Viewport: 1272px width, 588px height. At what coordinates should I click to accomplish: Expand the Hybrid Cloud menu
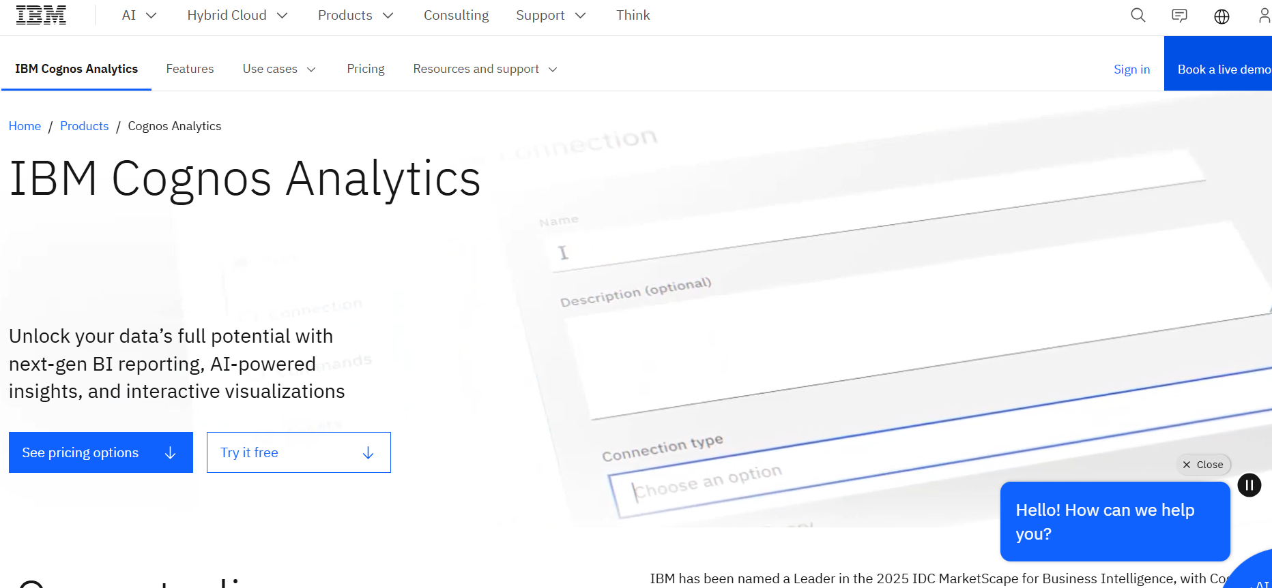click(x=237, y=15)
